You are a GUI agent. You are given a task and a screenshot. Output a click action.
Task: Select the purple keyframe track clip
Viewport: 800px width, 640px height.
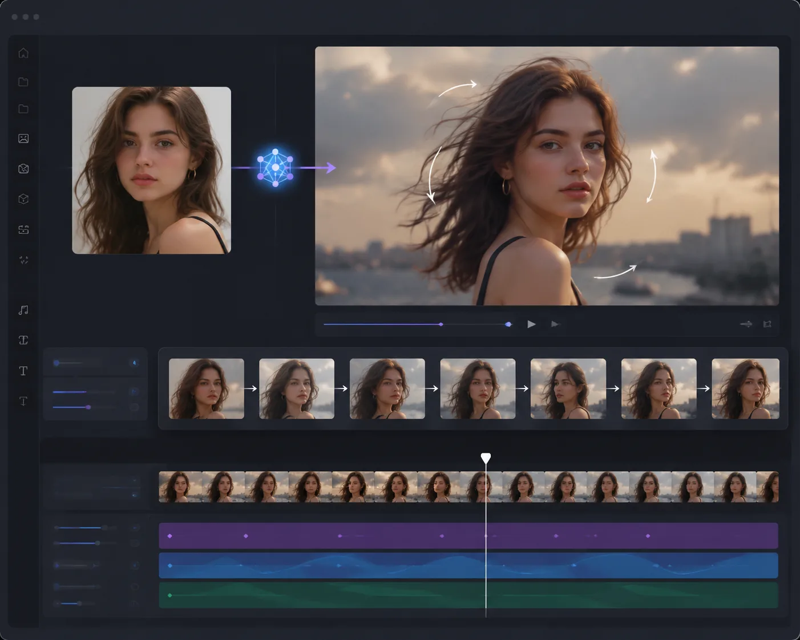click(x=468, y=536)
